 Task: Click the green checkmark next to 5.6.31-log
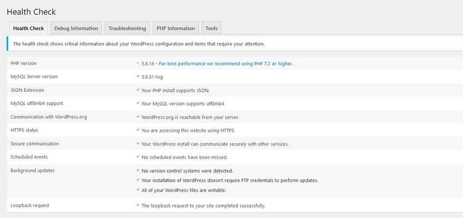(x=138, y=76)
